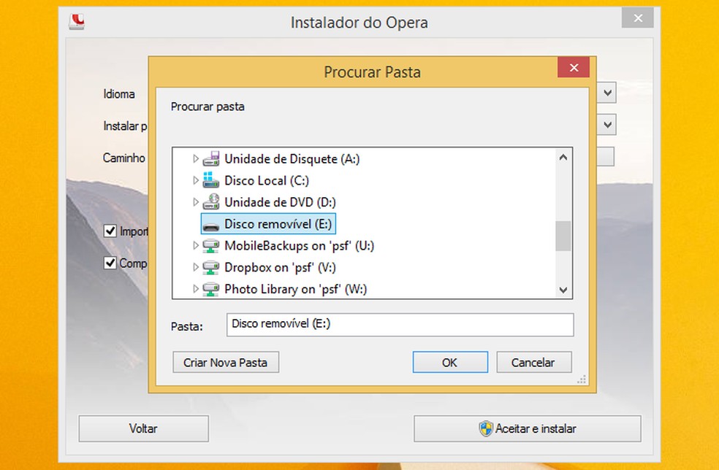Viewport: 719px width, 470px height.
Task: Click the Photo Library on 'psf' drive icon
Action: pos(212,289)
